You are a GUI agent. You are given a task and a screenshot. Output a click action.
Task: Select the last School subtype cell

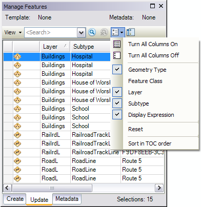coord(90,126)
